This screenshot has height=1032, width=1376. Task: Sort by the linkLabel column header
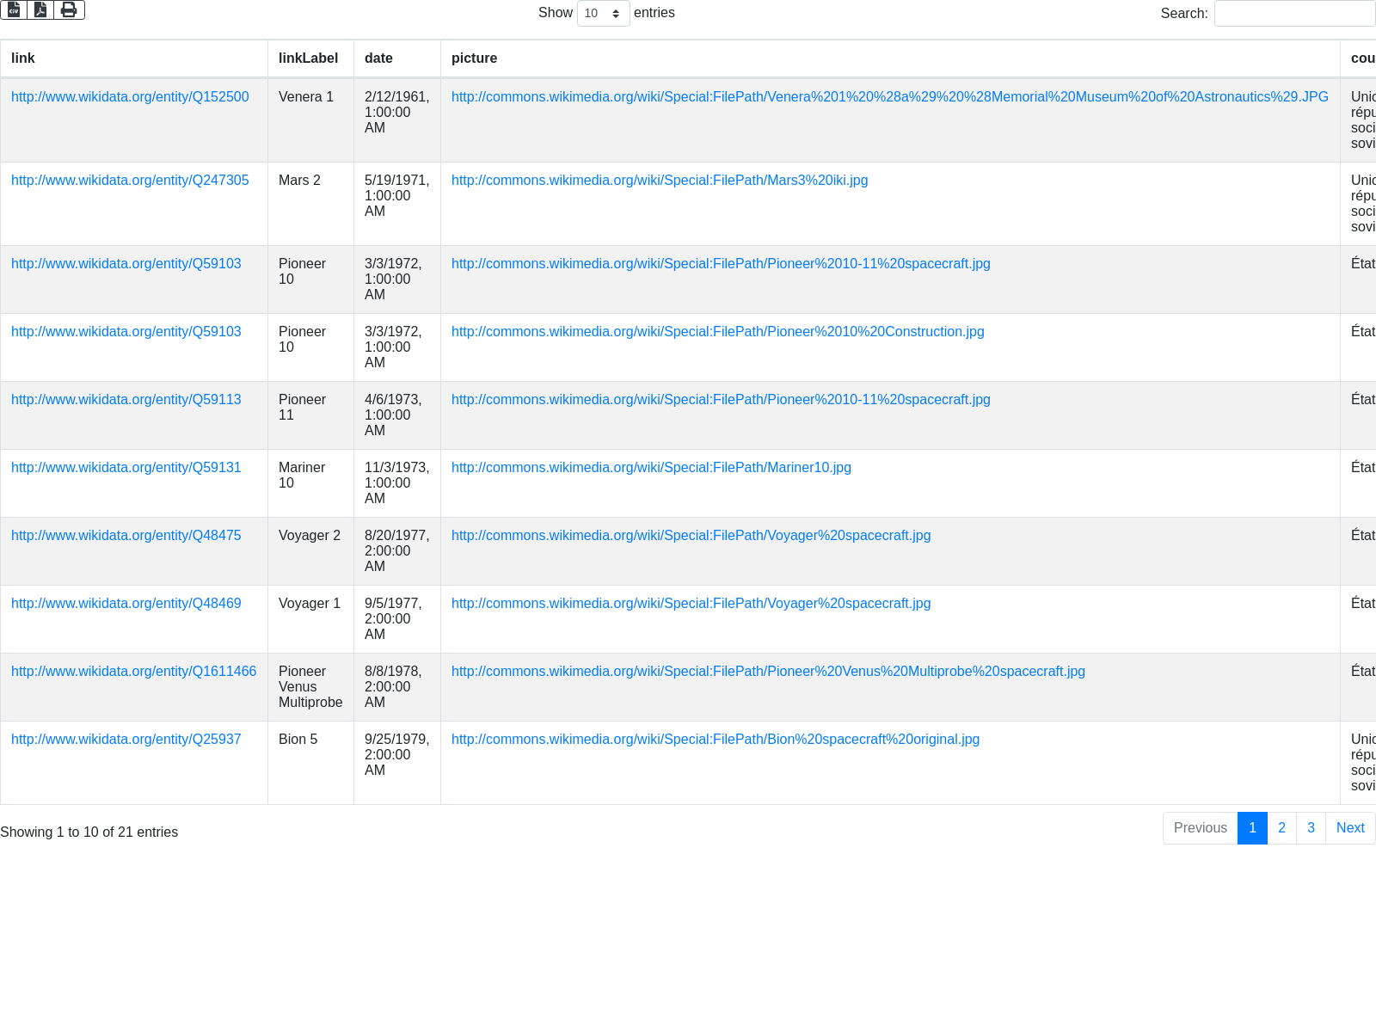coord(308,58)
